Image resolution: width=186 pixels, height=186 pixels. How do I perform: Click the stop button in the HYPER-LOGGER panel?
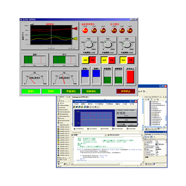pyautogui.click(x=121, y=113)
